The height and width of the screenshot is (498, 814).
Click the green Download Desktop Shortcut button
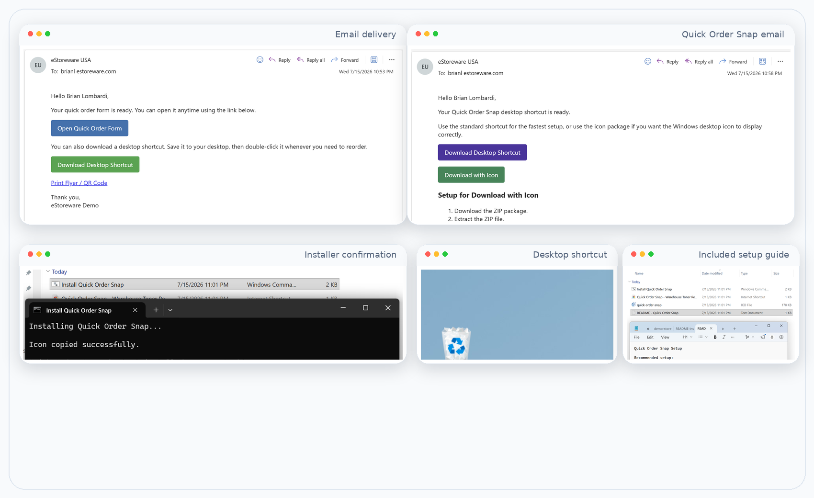[95, 165]
